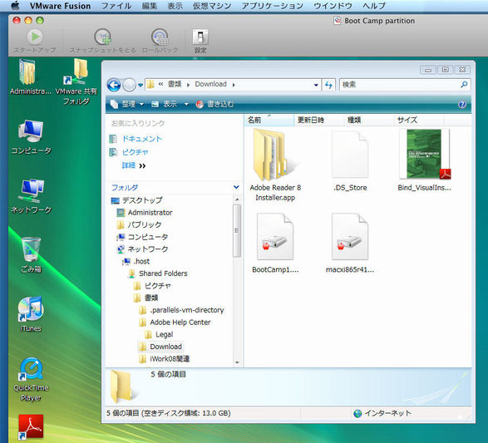Open the 整理 organize dropdown menu

(127, 104)
